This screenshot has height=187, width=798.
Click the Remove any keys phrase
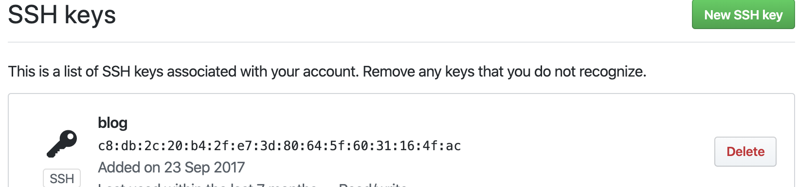pyautogui.click(x=418, y=72)
